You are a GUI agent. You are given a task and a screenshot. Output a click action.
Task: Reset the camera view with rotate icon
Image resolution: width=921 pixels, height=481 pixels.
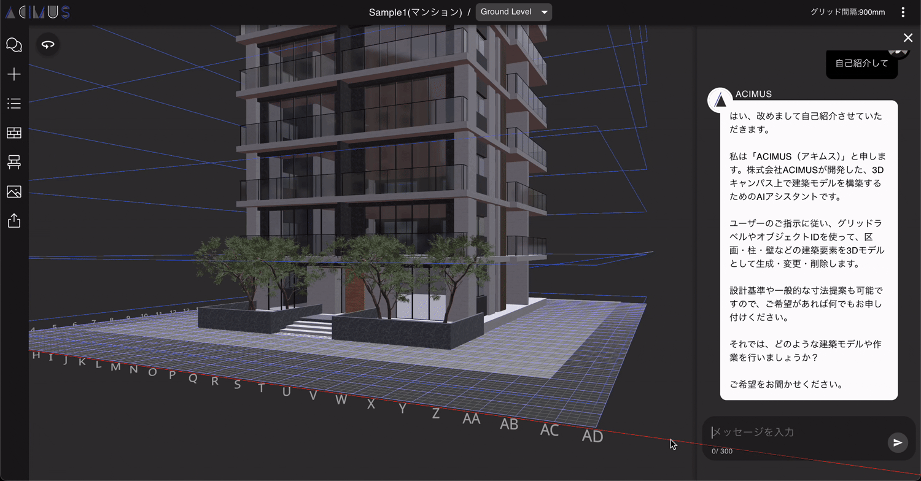48,44
